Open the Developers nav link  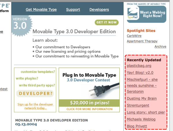[x=99, y=10]
